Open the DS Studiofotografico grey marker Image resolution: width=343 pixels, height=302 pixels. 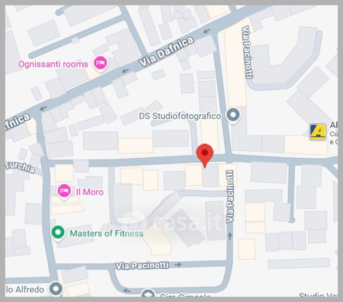233,115
